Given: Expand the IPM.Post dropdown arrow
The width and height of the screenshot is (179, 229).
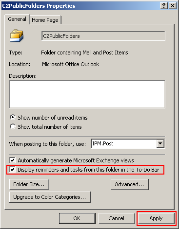Looking at the screenshot, I should click(x=160, y=143).
